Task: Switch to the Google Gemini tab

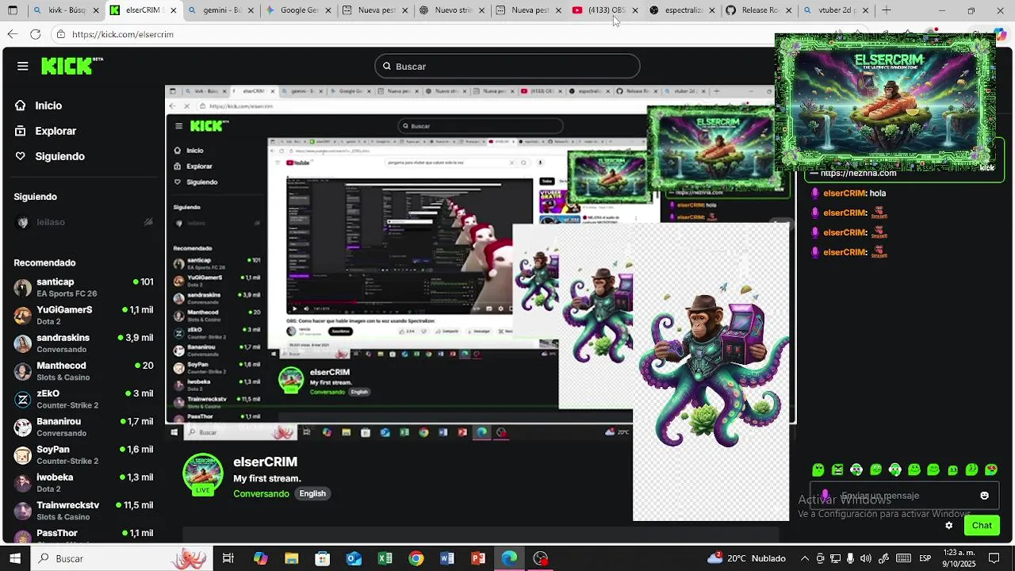Action: tap(299, 10)
